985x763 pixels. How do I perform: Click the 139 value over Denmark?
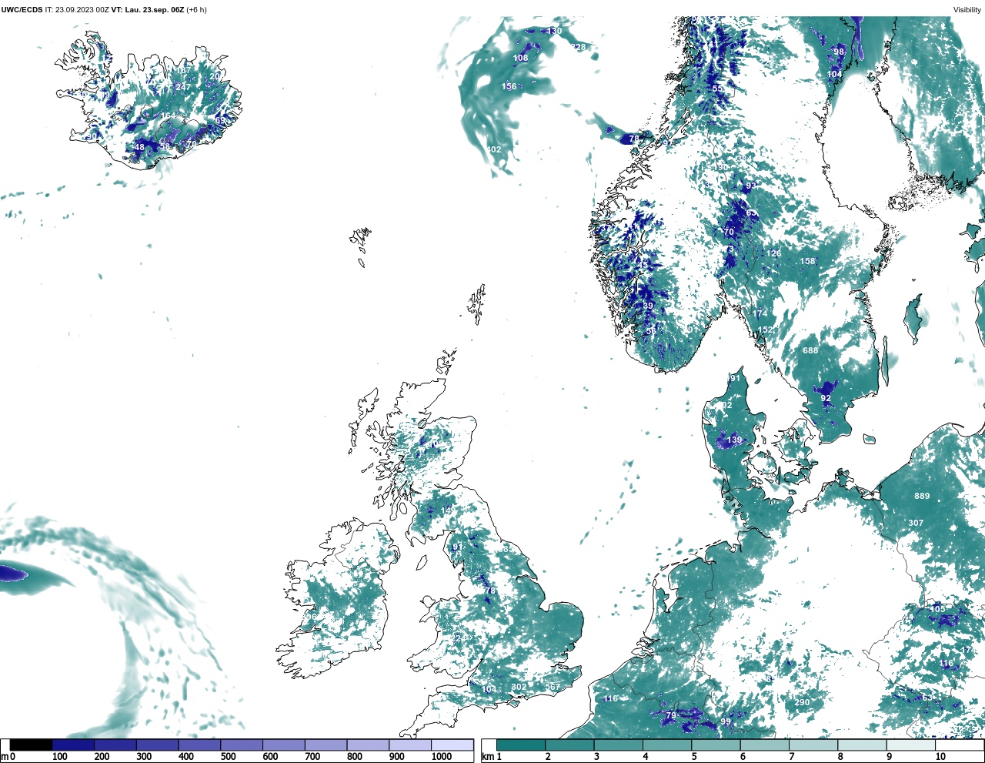click(x=735, y=440)
